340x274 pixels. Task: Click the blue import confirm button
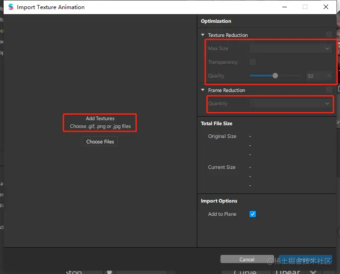click(x=305, y=259)
